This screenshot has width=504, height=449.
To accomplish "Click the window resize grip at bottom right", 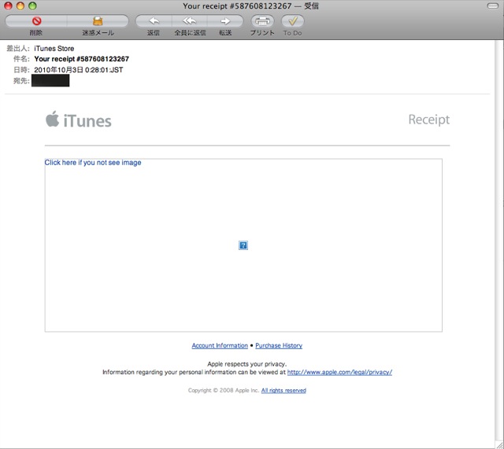I will tap(499, 444).
